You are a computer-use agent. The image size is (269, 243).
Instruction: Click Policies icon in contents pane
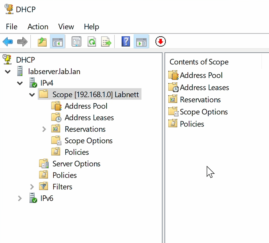pos(173,124)
